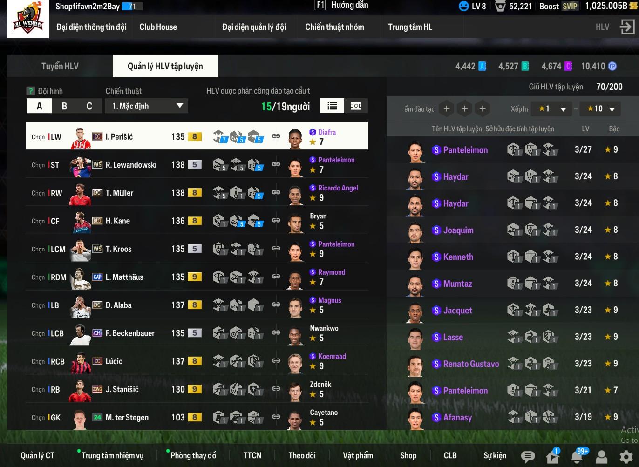
Task: Click the link icon for R. Lewandowski
Action: pyautogui.click(x=276, y=164)
